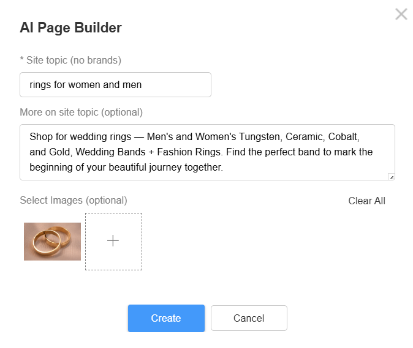The width and height of the screenshot is (413, 348).
Task: Focus the Site topic input field
Action: tap(115, 84)
